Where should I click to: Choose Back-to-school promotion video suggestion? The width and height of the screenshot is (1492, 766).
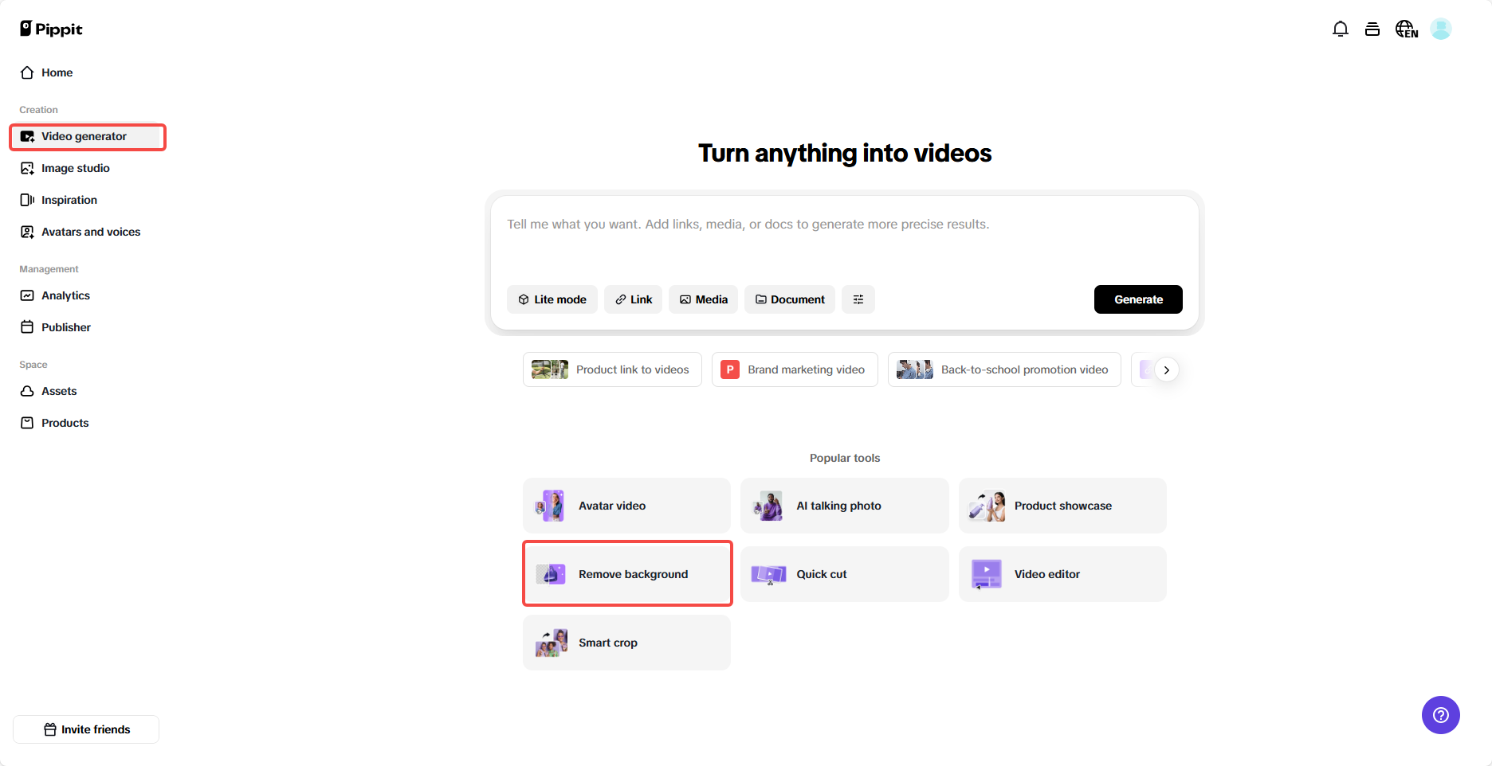click(1004, 369)
